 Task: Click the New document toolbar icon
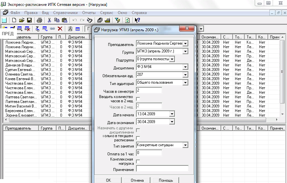14,20
